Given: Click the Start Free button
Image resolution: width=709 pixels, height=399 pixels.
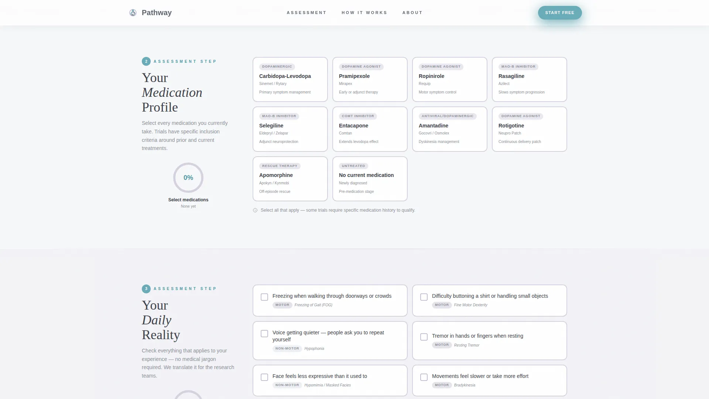Looking at the screenshot, I should coord(560,13).
